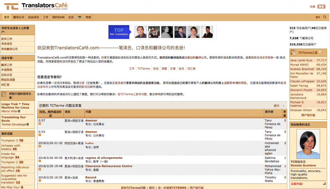This screenshot has width=330, height=189.
Task: Click question icon under 2018/2/26 20:50
Action: pyautogui.click(x=40, y=161)
